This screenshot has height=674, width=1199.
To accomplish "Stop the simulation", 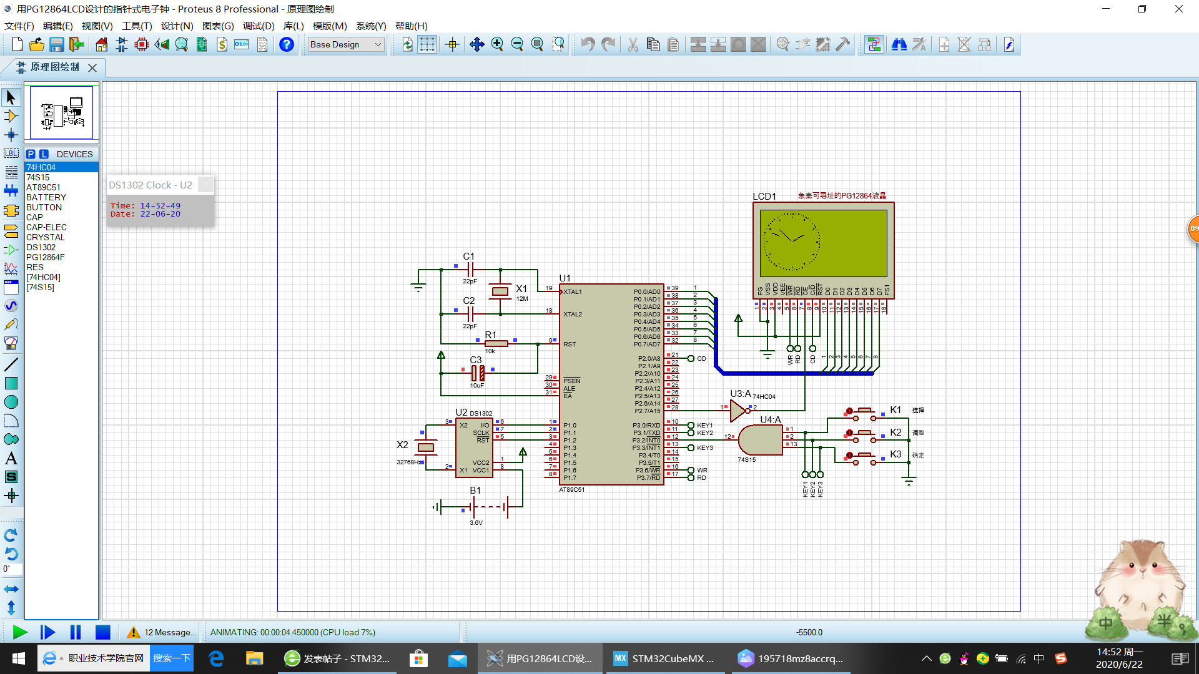I will click(x=103, y=632).
